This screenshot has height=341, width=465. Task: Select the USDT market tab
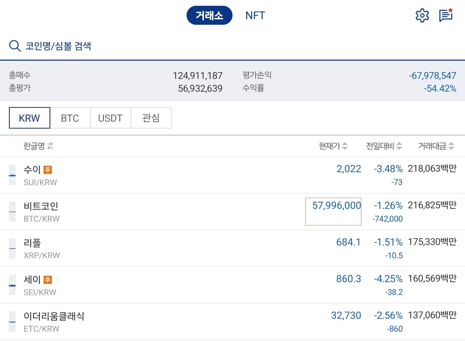[110, 118]
